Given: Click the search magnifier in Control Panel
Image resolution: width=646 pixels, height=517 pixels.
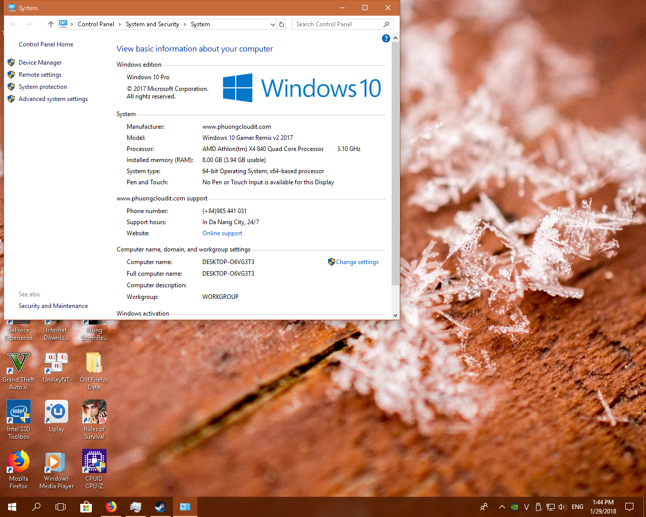Looking at the screenshot, I should [387, 24].
